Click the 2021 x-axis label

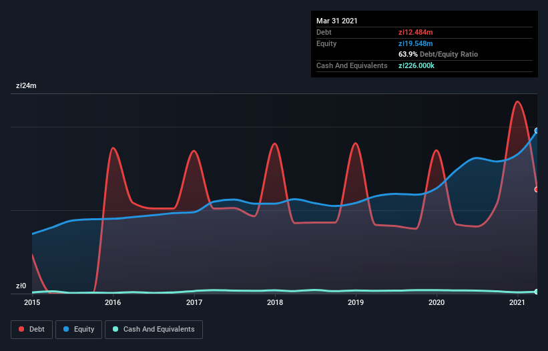pos(517,302)
